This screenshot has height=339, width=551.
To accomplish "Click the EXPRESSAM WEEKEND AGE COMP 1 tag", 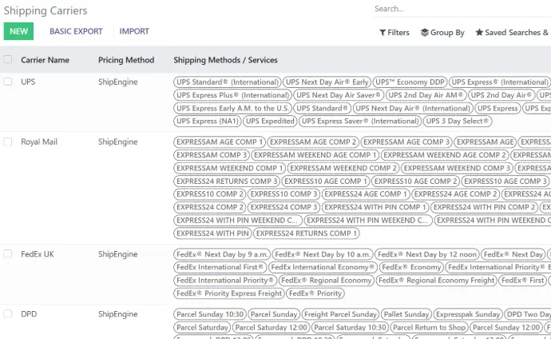I will 315,155.
